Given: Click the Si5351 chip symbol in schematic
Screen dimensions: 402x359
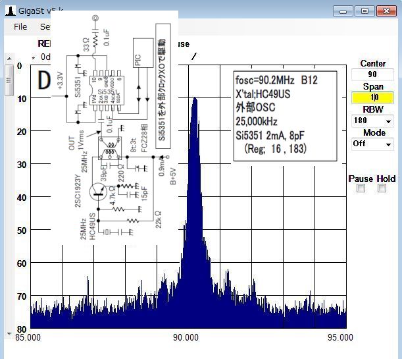Looking at the screenshot, I should click(107, 90).
